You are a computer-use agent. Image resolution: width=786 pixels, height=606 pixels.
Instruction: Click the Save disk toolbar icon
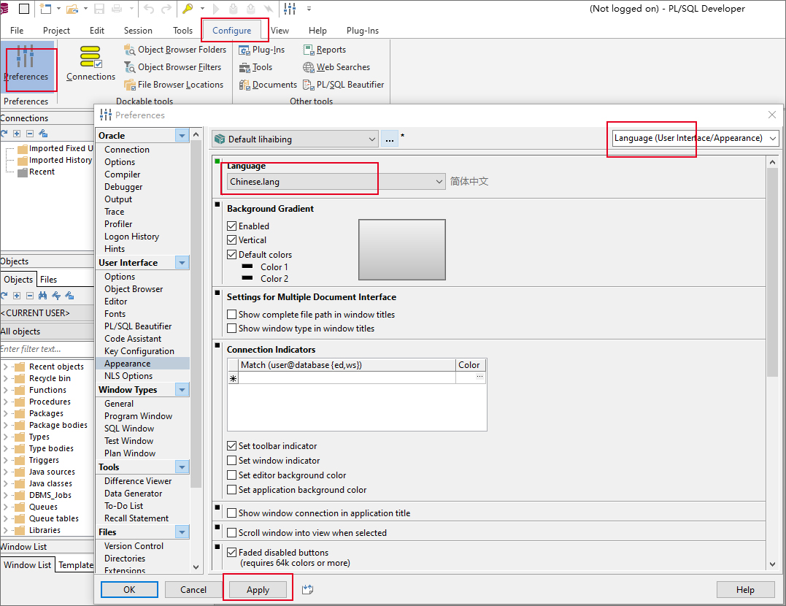click(99, 9)
